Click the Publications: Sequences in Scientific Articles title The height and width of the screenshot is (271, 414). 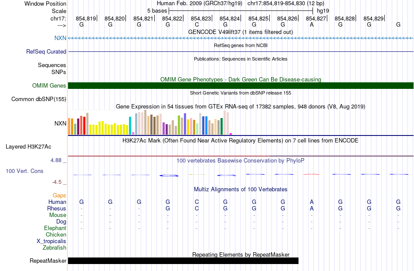(241, 59)
